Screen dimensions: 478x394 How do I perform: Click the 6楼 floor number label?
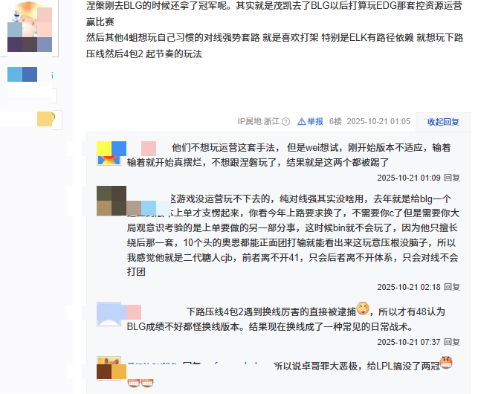(335, 121)
